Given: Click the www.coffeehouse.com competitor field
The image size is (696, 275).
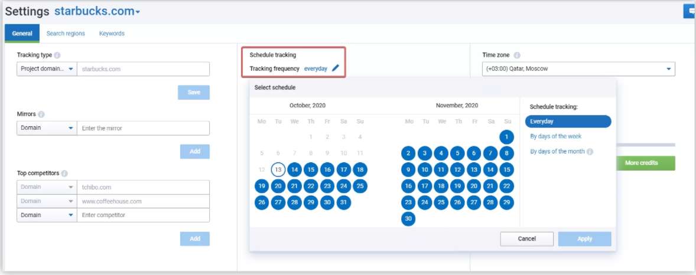Looking at the screenshot, I should point(144,201).
